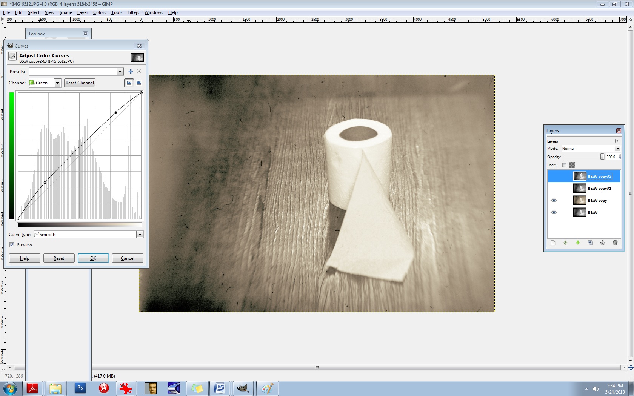Add current settings to presets plus icon

131,72
